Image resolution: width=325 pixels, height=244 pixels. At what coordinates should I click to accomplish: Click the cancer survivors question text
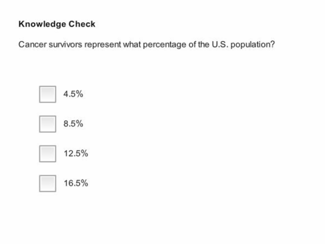point(147,45)
